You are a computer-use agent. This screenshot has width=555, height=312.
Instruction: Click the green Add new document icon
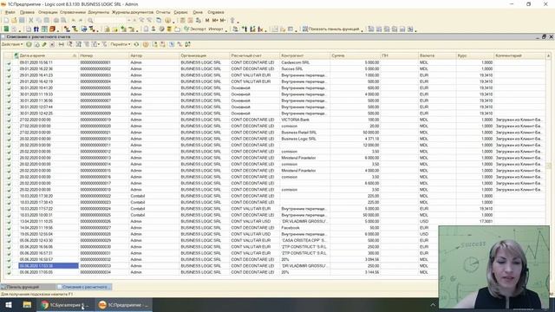pos(29,44)
